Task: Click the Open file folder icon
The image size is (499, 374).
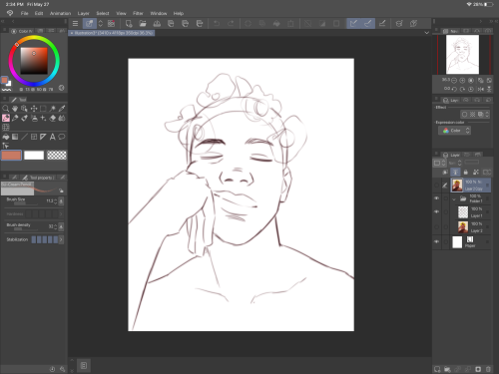Action: click(143, 23)
